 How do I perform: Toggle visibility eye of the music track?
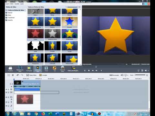point(6,106)
